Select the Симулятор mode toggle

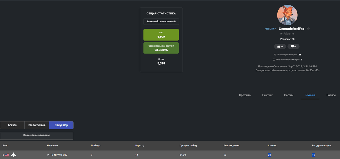(x=61, y=125)
